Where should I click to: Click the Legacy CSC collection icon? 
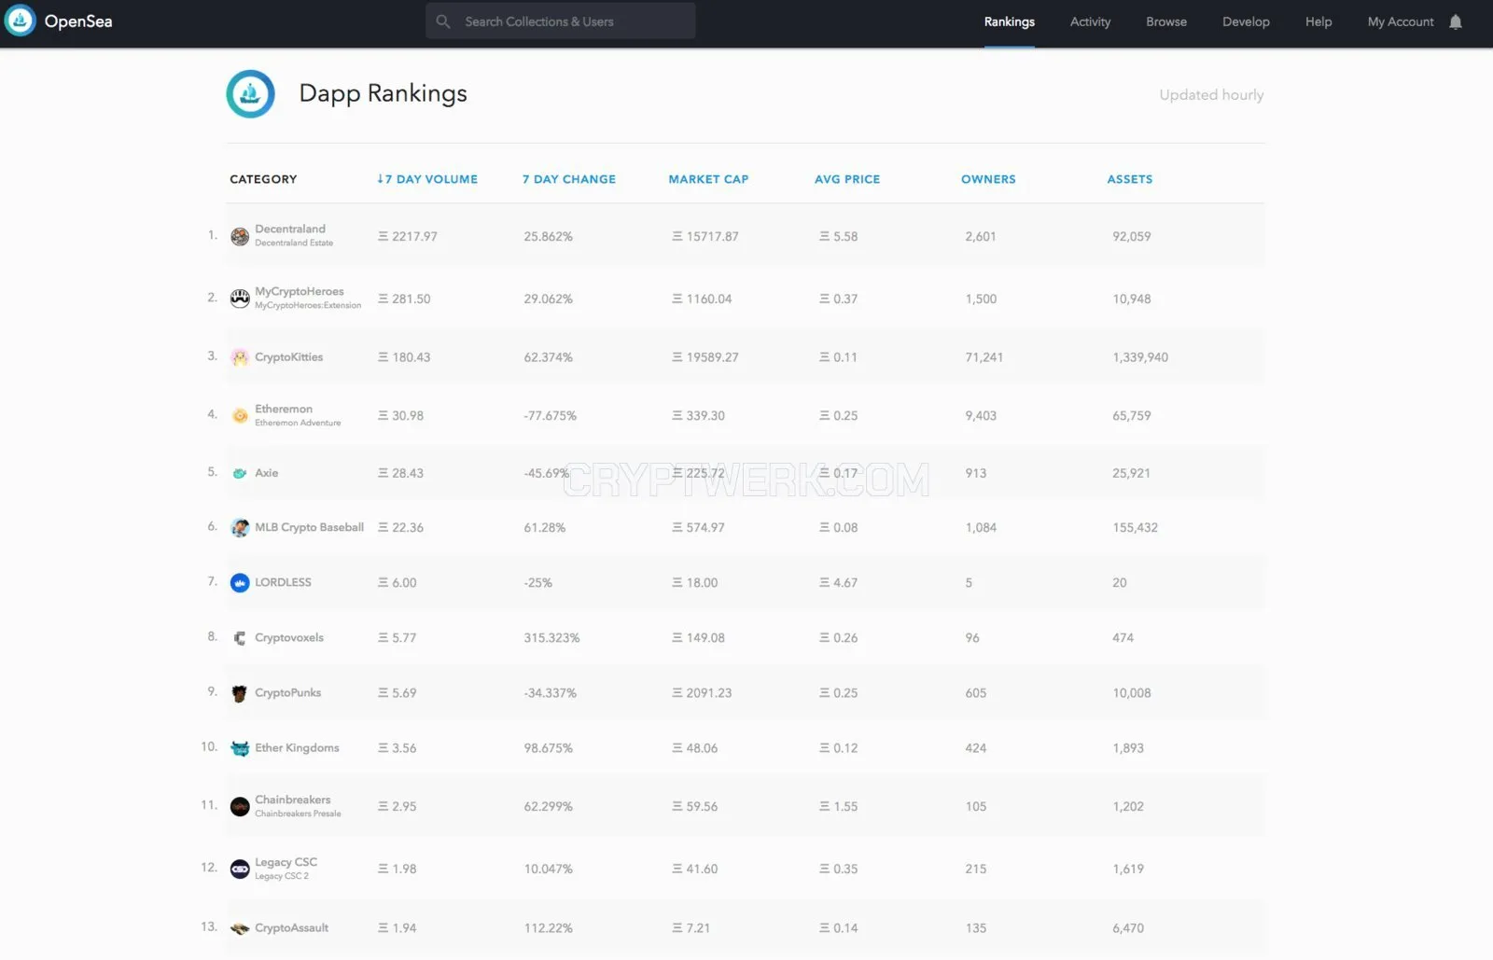(x=240, y=869)
